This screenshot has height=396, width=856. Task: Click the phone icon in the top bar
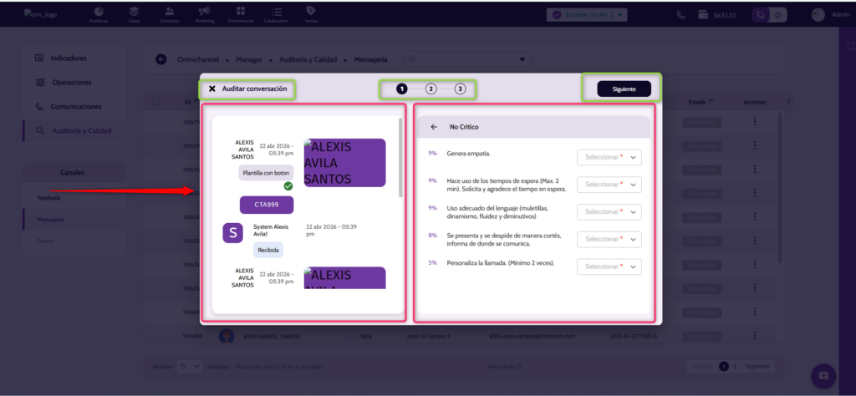(681, 15)
